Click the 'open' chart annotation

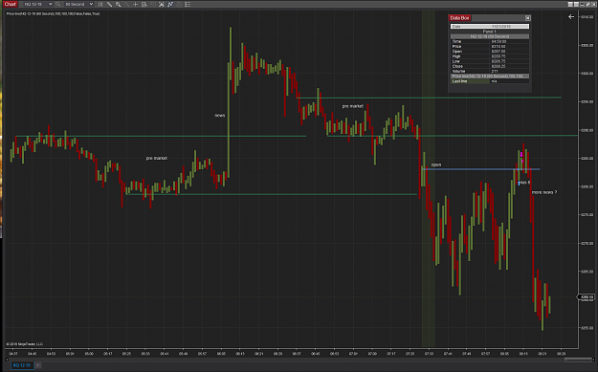(436, 164)
